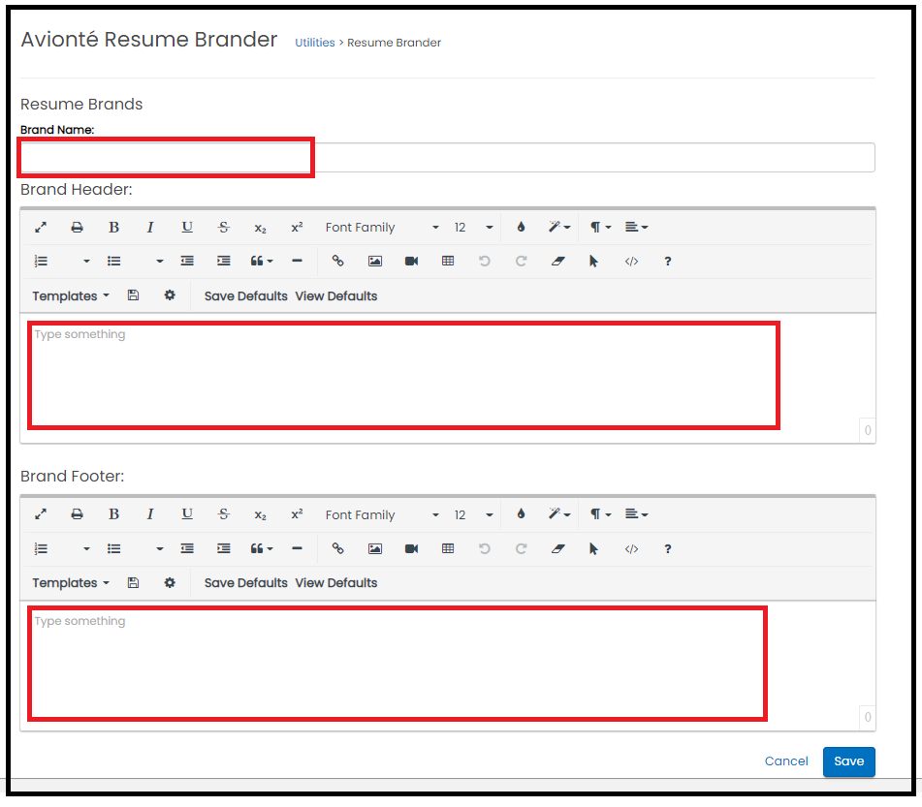Click the print icon in Brand Header toolbar
This screenshot has height=807, width=922.
pos(77,228)
